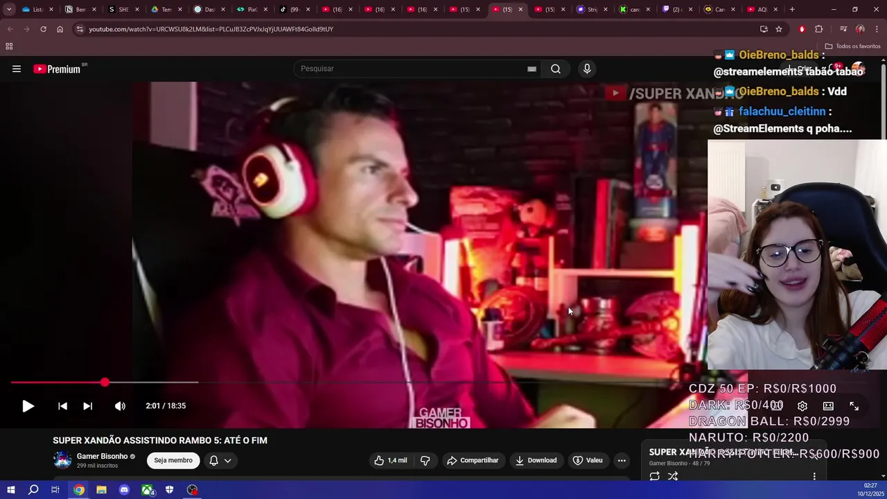
Task: Reload the page in the browser
Action: tap(43, 29)
